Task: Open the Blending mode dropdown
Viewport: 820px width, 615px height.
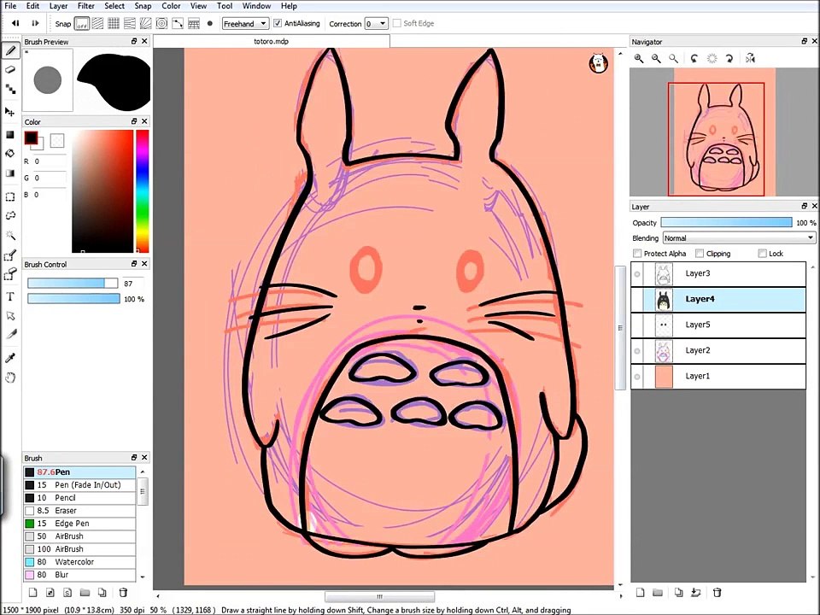Action: [x=739, y=238]
